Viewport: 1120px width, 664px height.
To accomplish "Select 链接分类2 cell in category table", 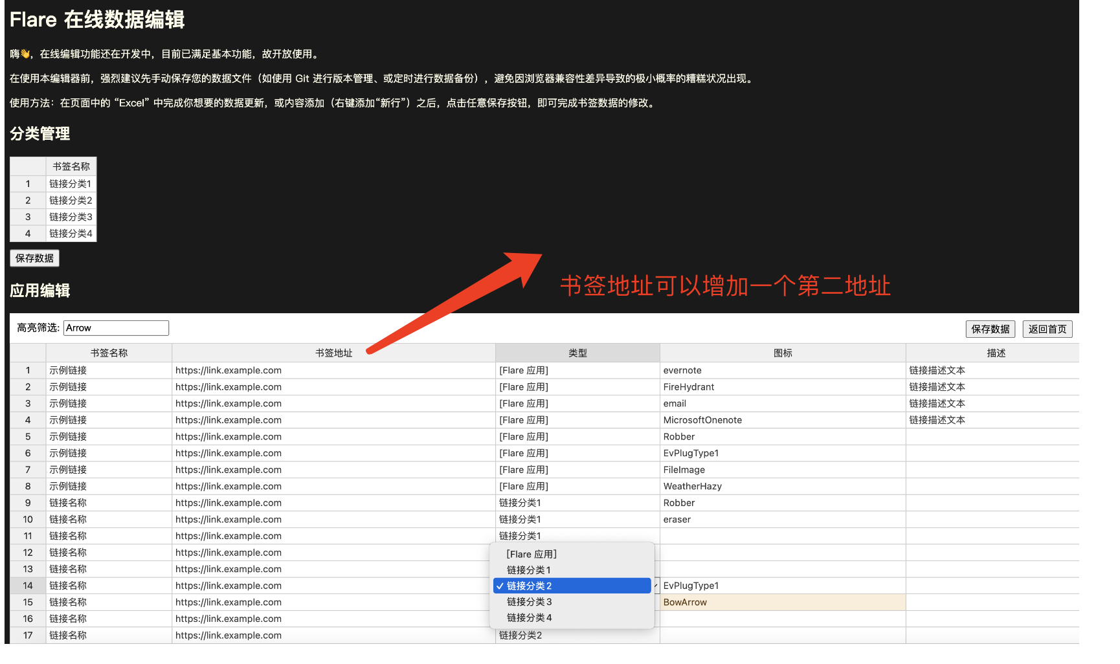I will 71,201.
